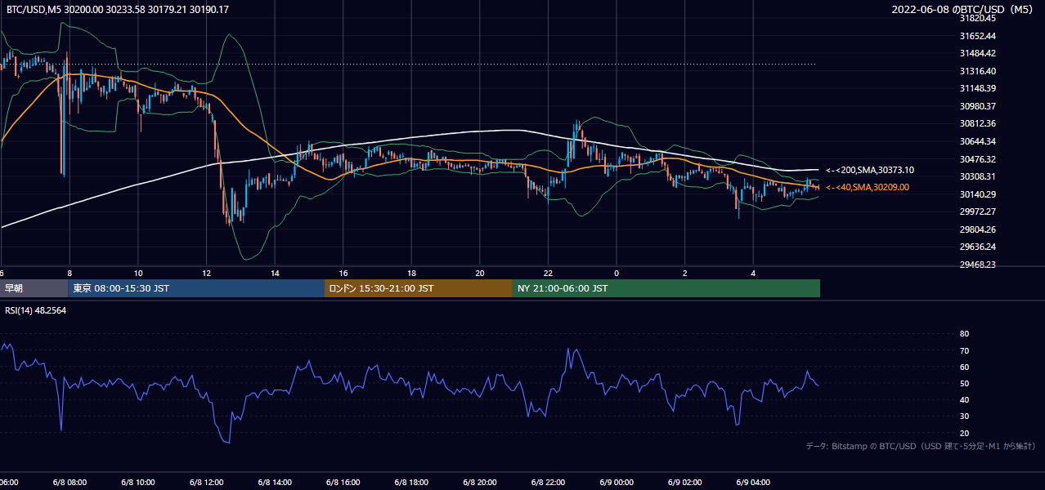The height and width of the screenshot is (490, 1045).
Task: Click date axis label 6/8 16:00
Action: (343, 483)
